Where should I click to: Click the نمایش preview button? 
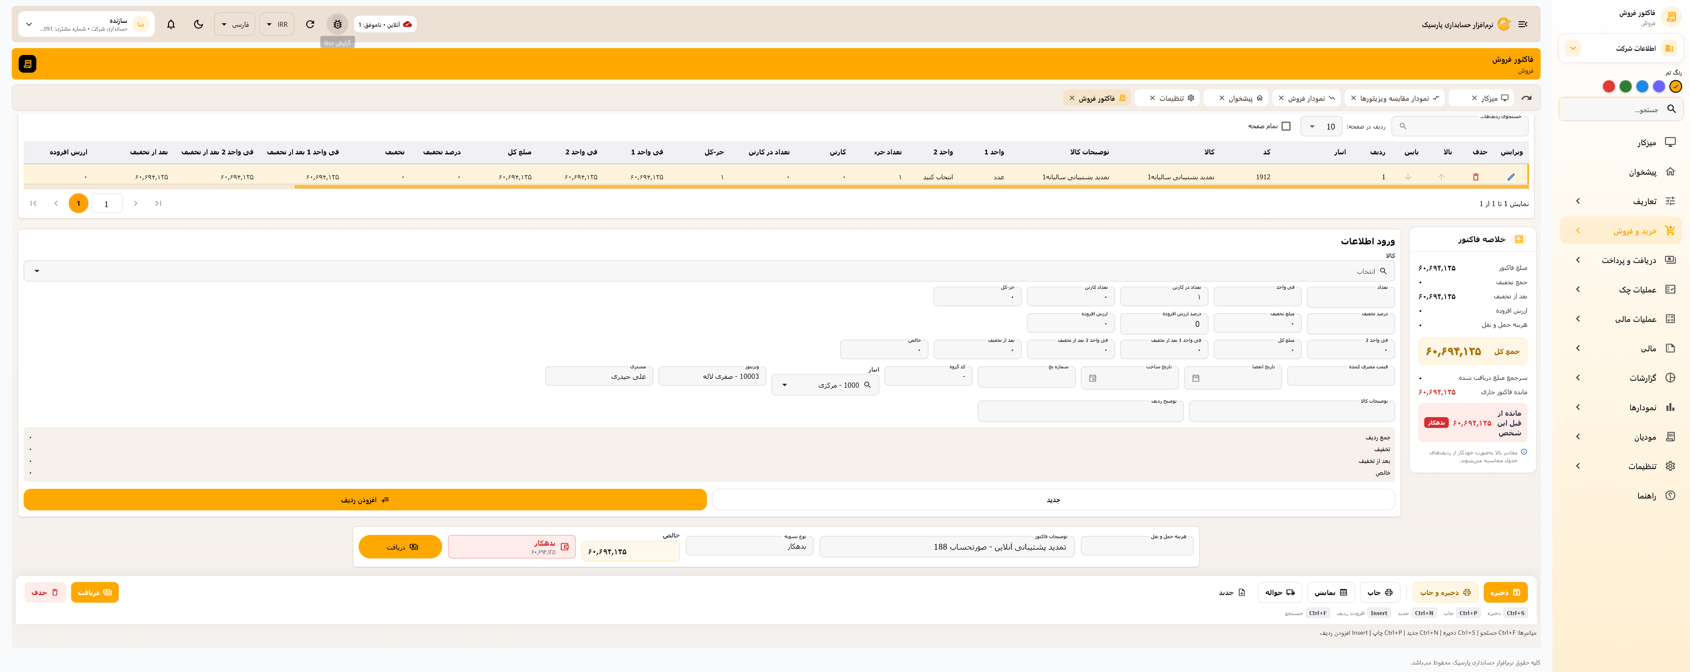(x=1330, y=593)
